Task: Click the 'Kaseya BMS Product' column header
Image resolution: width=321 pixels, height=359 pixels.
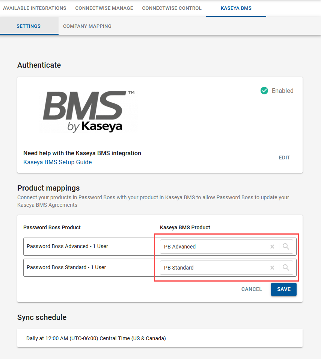Action: tap(185, 227)
